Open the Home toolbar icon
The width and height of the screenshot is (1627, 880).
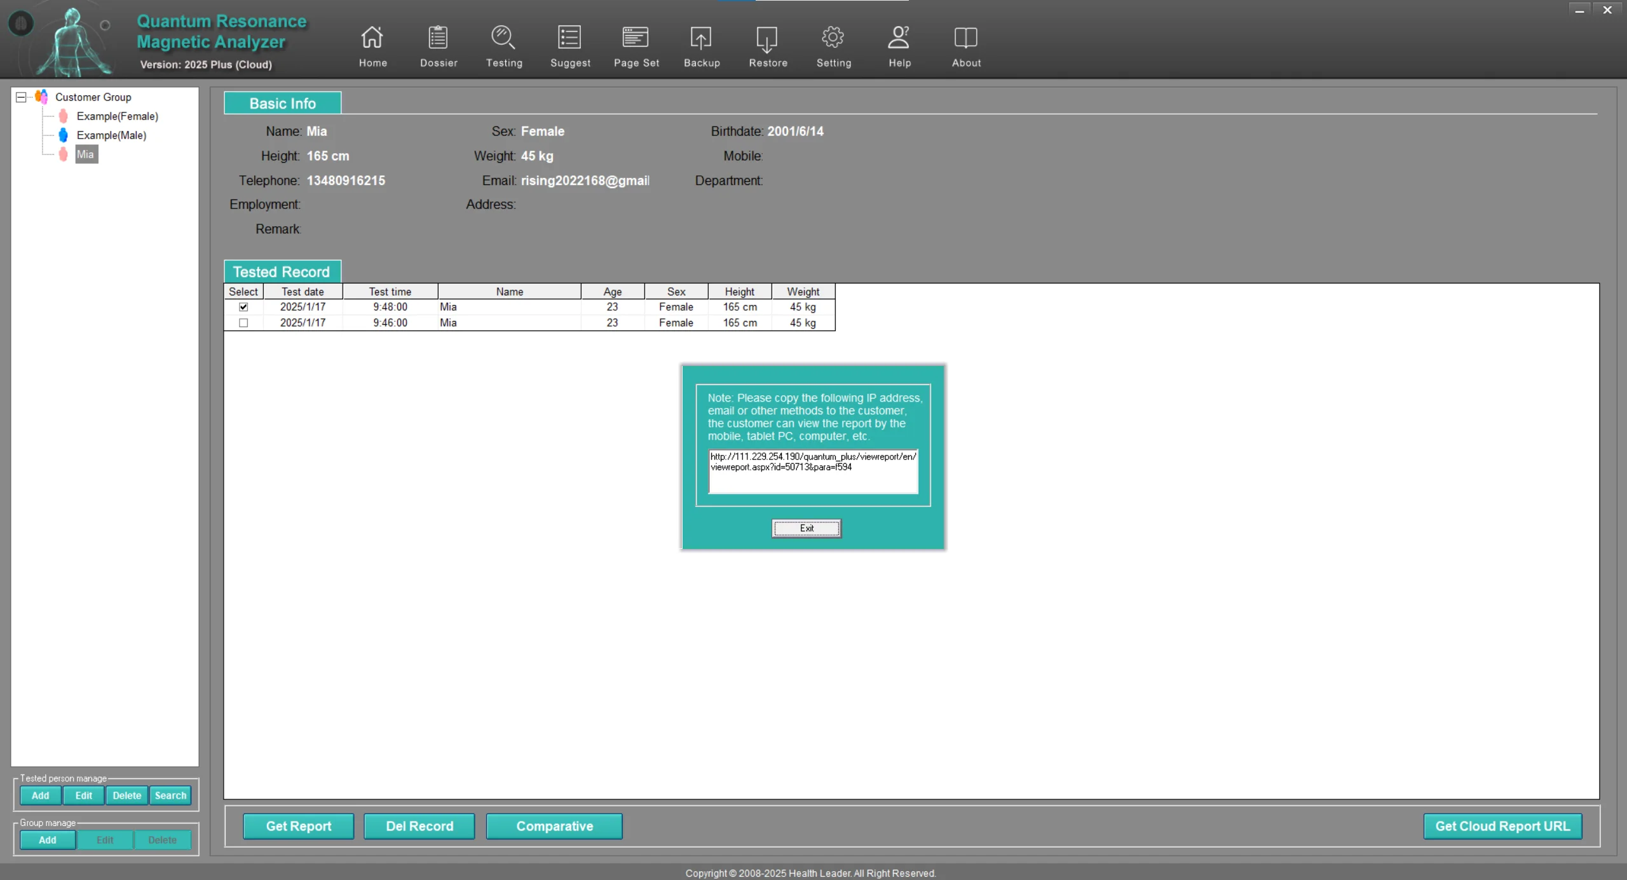[x=372, y=38]
